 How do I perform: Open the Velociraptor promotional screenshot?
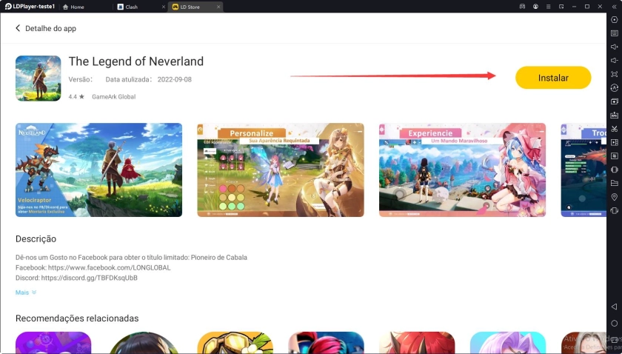pyautogui.click(x=98, y=170)
